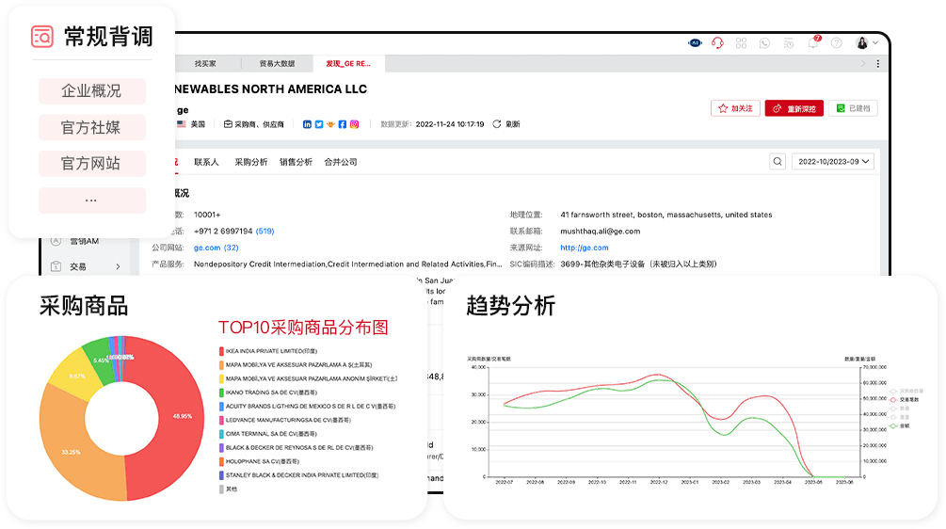Open the Twitter social profile icon

click(319, 124)
